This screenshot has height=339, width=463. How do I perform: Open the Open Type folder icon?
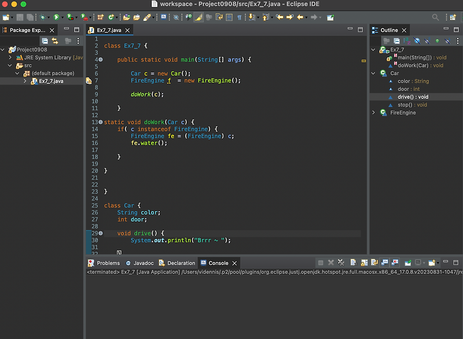click(x=126, y=17)
